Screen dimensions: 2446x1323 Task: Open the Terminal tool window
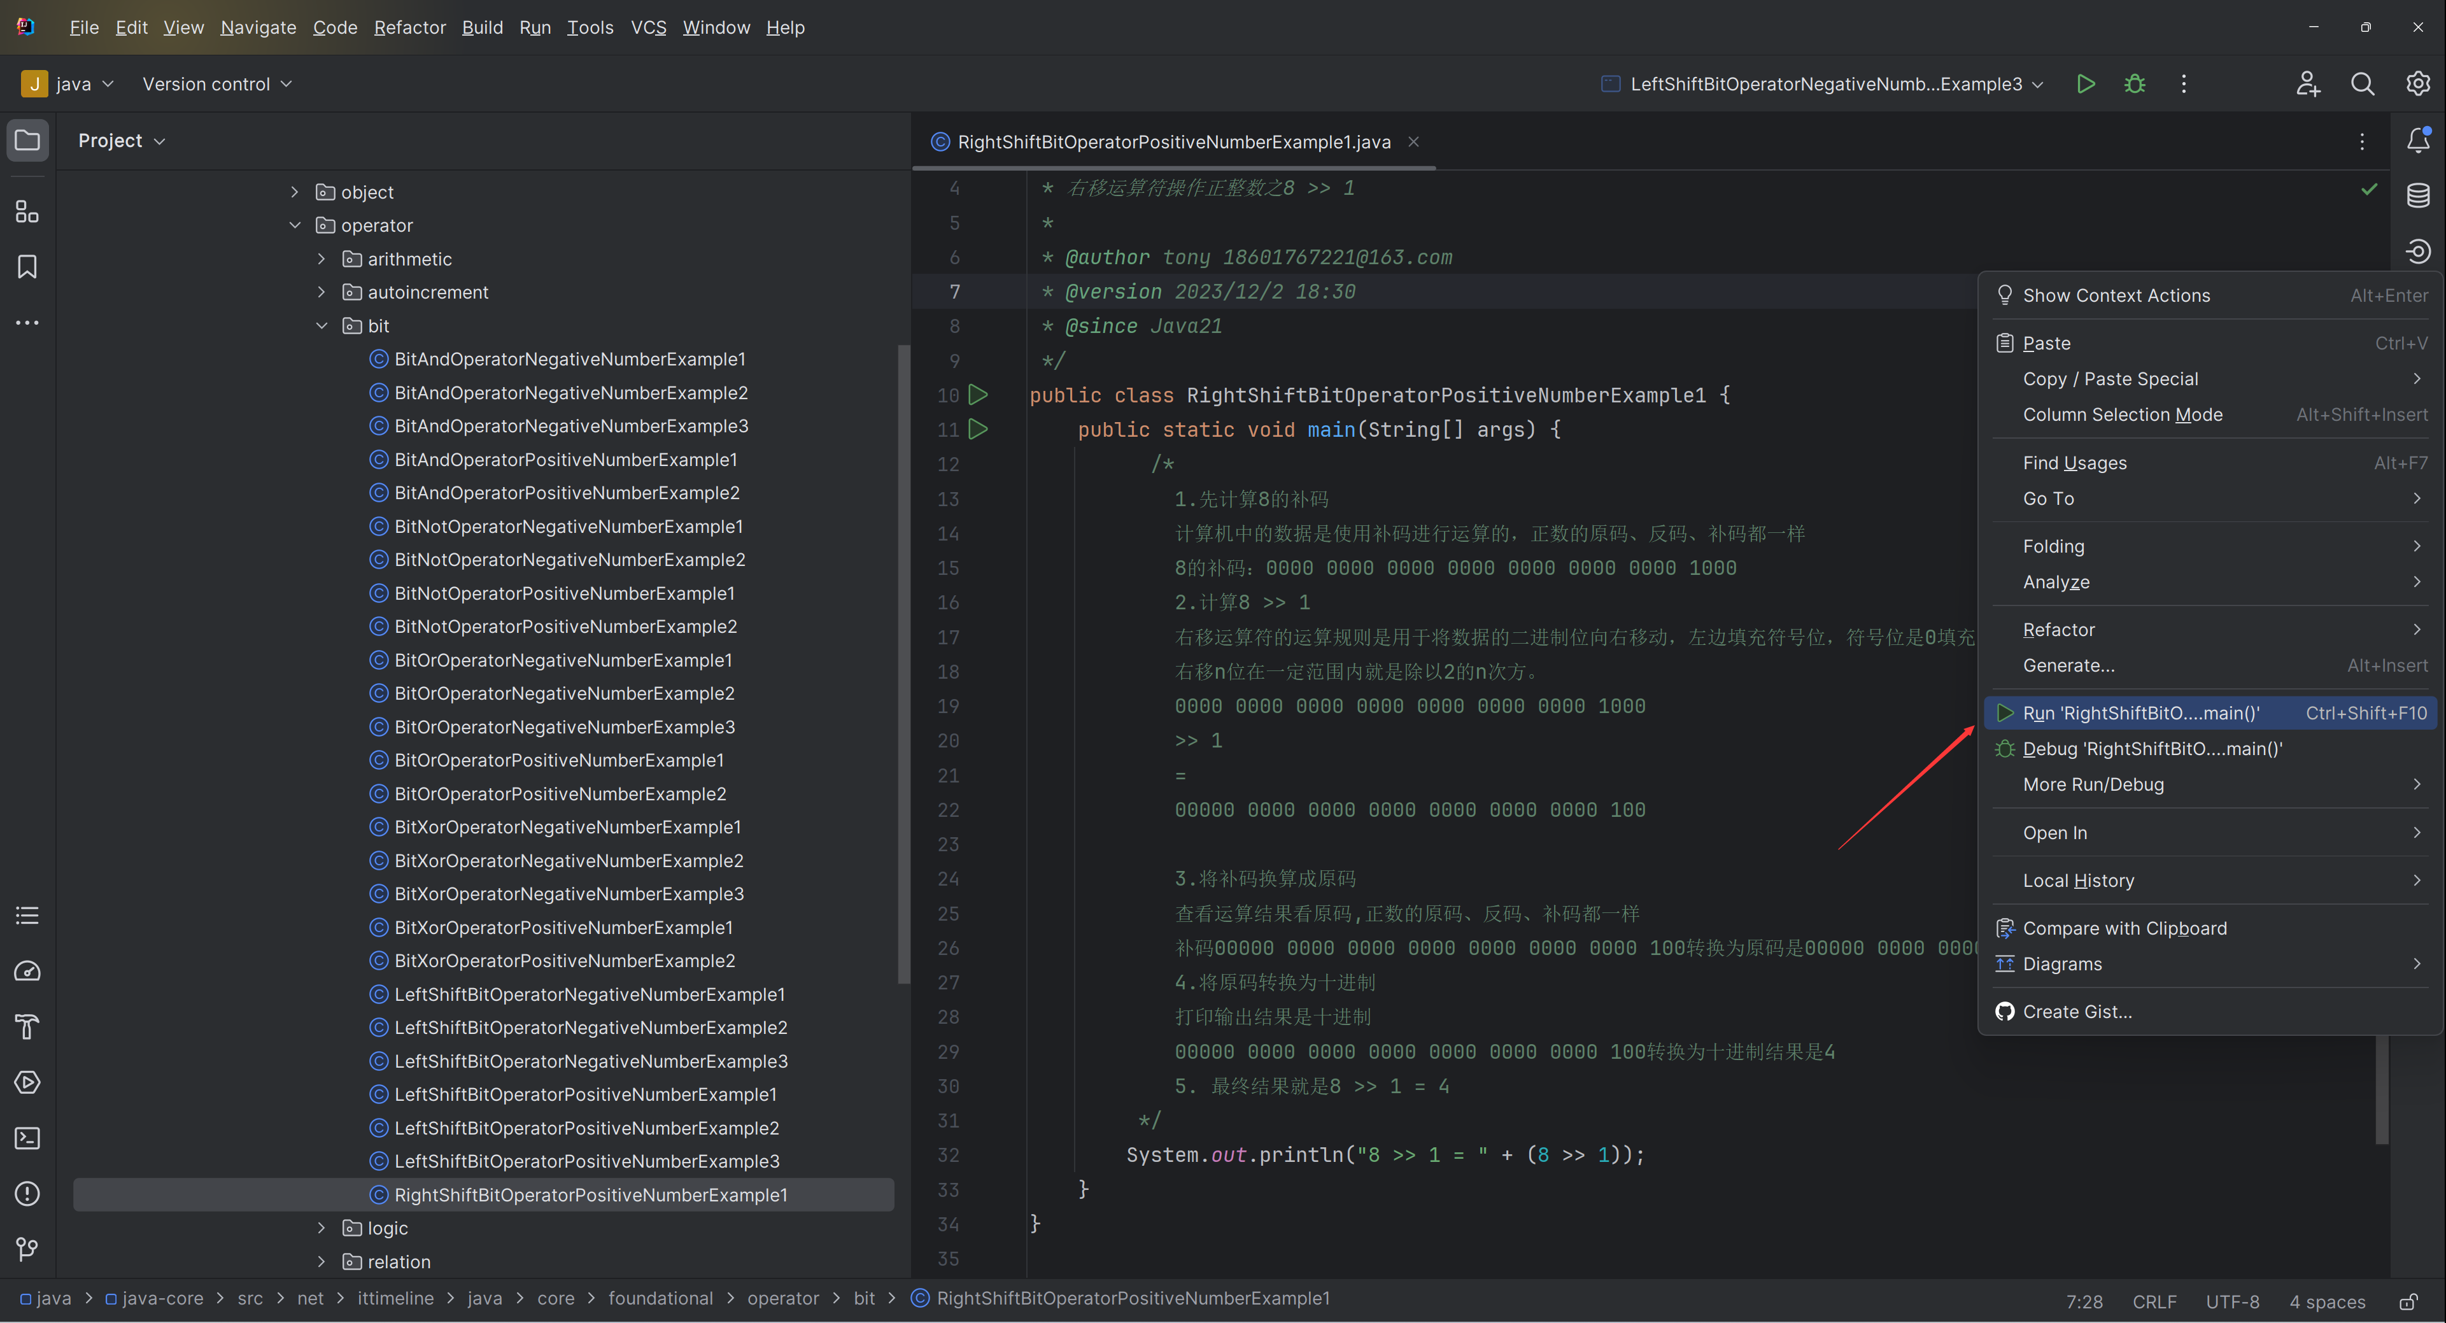point(27,1138)
